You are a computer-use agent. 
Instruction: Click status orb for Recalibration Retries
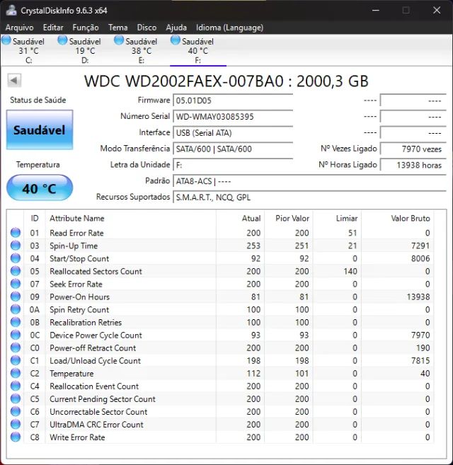tap(16, 322)
